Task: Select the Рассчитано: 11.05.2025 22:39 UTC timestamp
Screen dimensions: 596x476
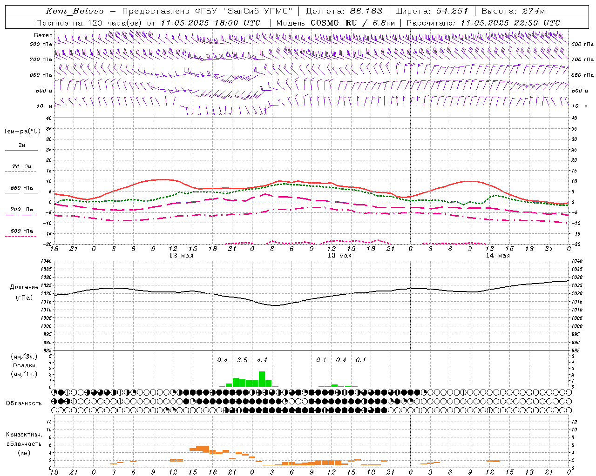Action: tap(483, 23)
